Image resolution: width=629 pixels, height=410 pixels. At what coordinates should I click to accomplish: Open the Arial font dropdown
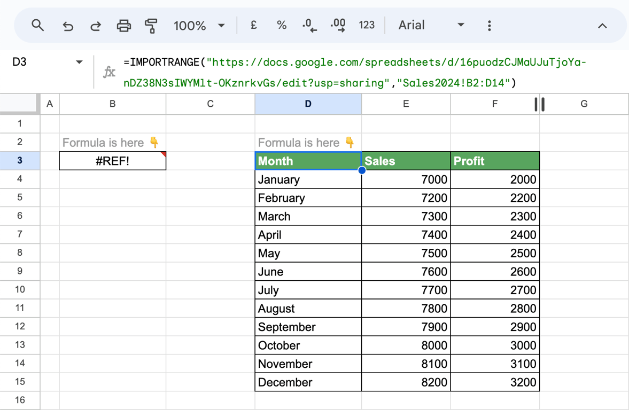431,25
